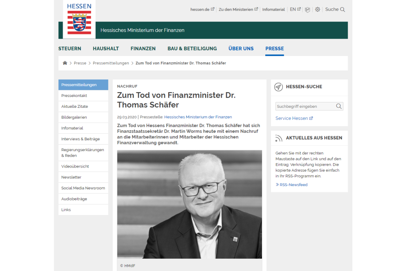Image resolution: width=394 pixels, height=271 pixels.
Task: Click the Hessisches Ministerium der Finanzen Pressestelle link
Action: (x=198, y=117)
